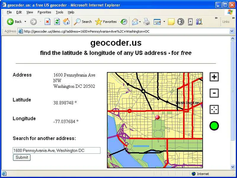Image resolution: width=237 pixels, height=178 pixels.
Task: Click the address bar URL field
Action: point(126,31)
